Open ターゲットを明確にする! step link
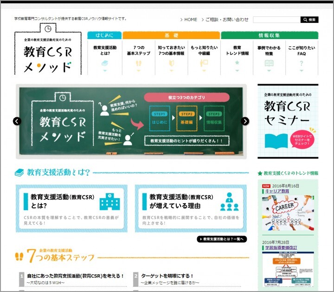Image resolution: width=334 pixels, height=292 pixels. pos(167,276)
